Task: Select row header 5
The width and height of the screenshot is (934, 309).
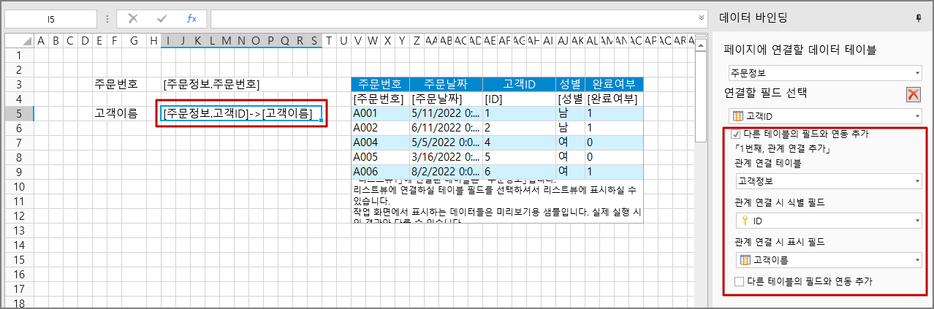Action: [18, 113]
